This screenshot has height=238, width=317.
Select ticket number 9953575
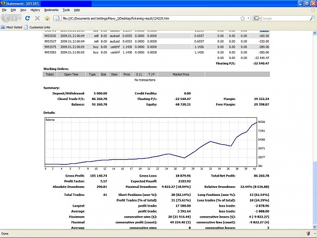[50, 47]
